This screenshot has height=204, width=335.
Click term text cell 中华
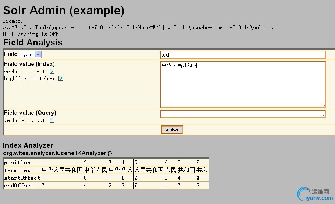[114, 170]
